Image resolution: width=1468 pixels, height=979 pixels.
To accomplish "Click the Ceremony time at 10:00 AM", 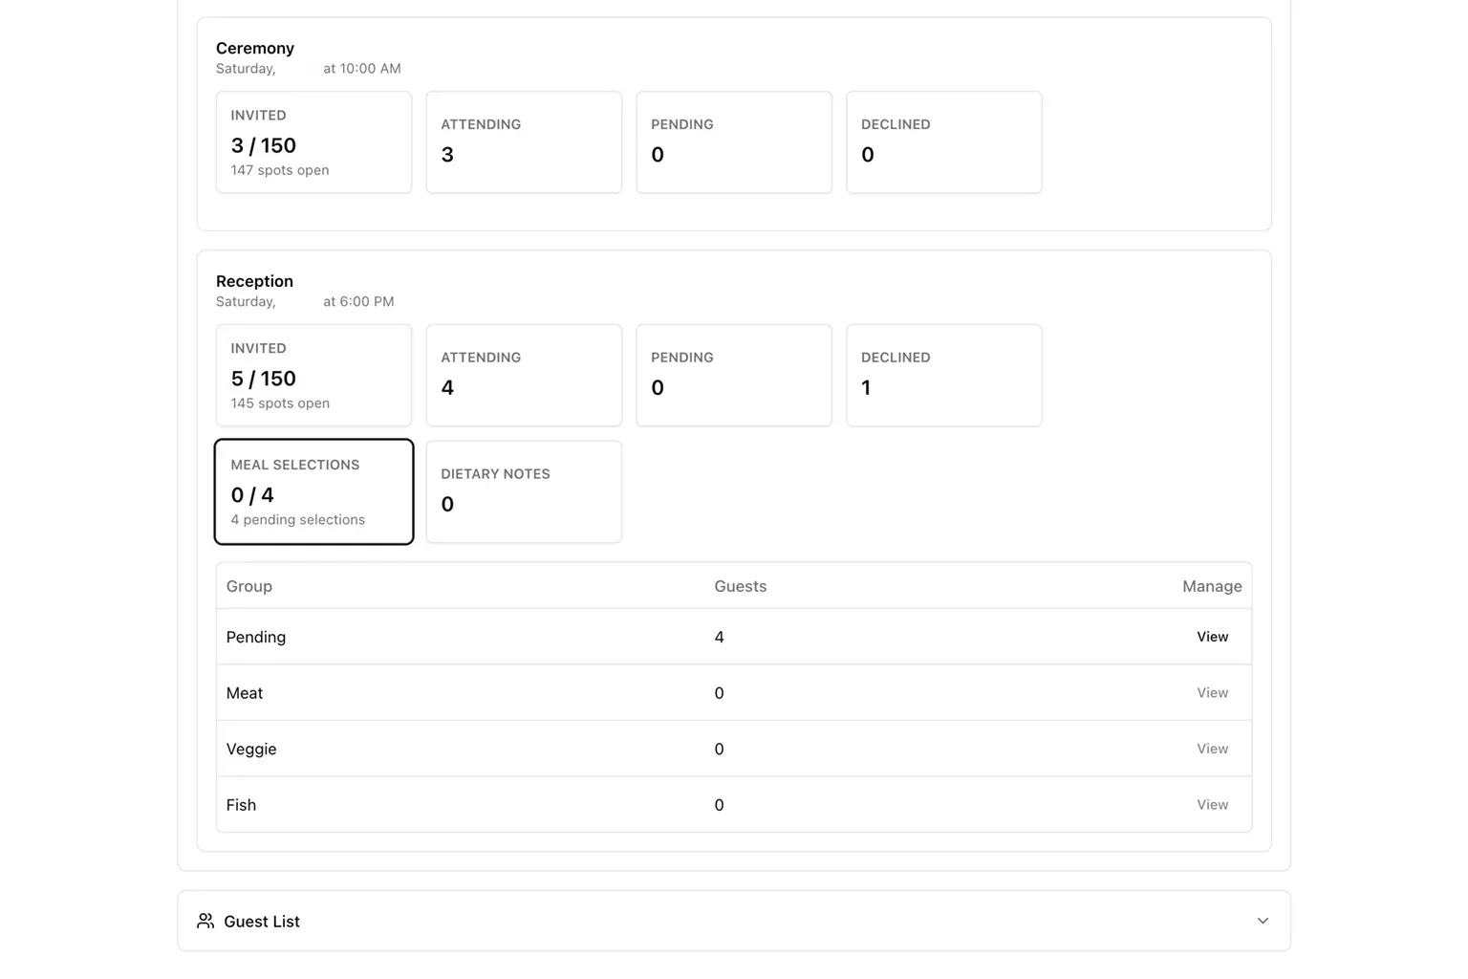I will click(362, 69).
